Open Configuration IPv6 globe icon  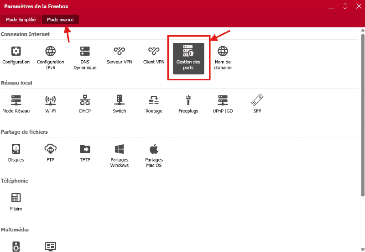coord(51,51)
